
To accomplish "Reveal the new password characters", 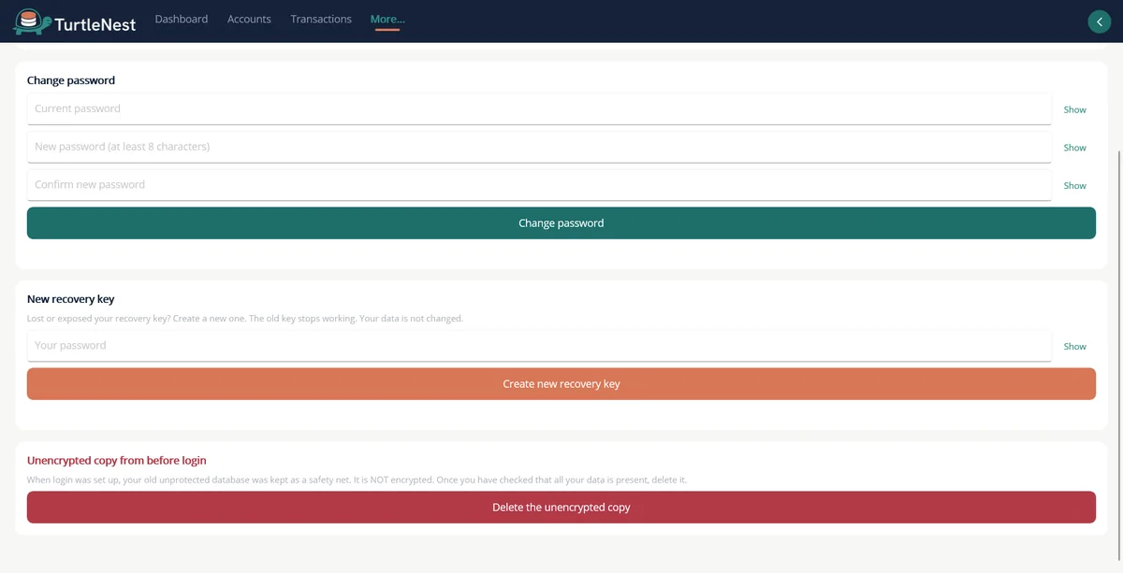I will (x=1074, y=148).
